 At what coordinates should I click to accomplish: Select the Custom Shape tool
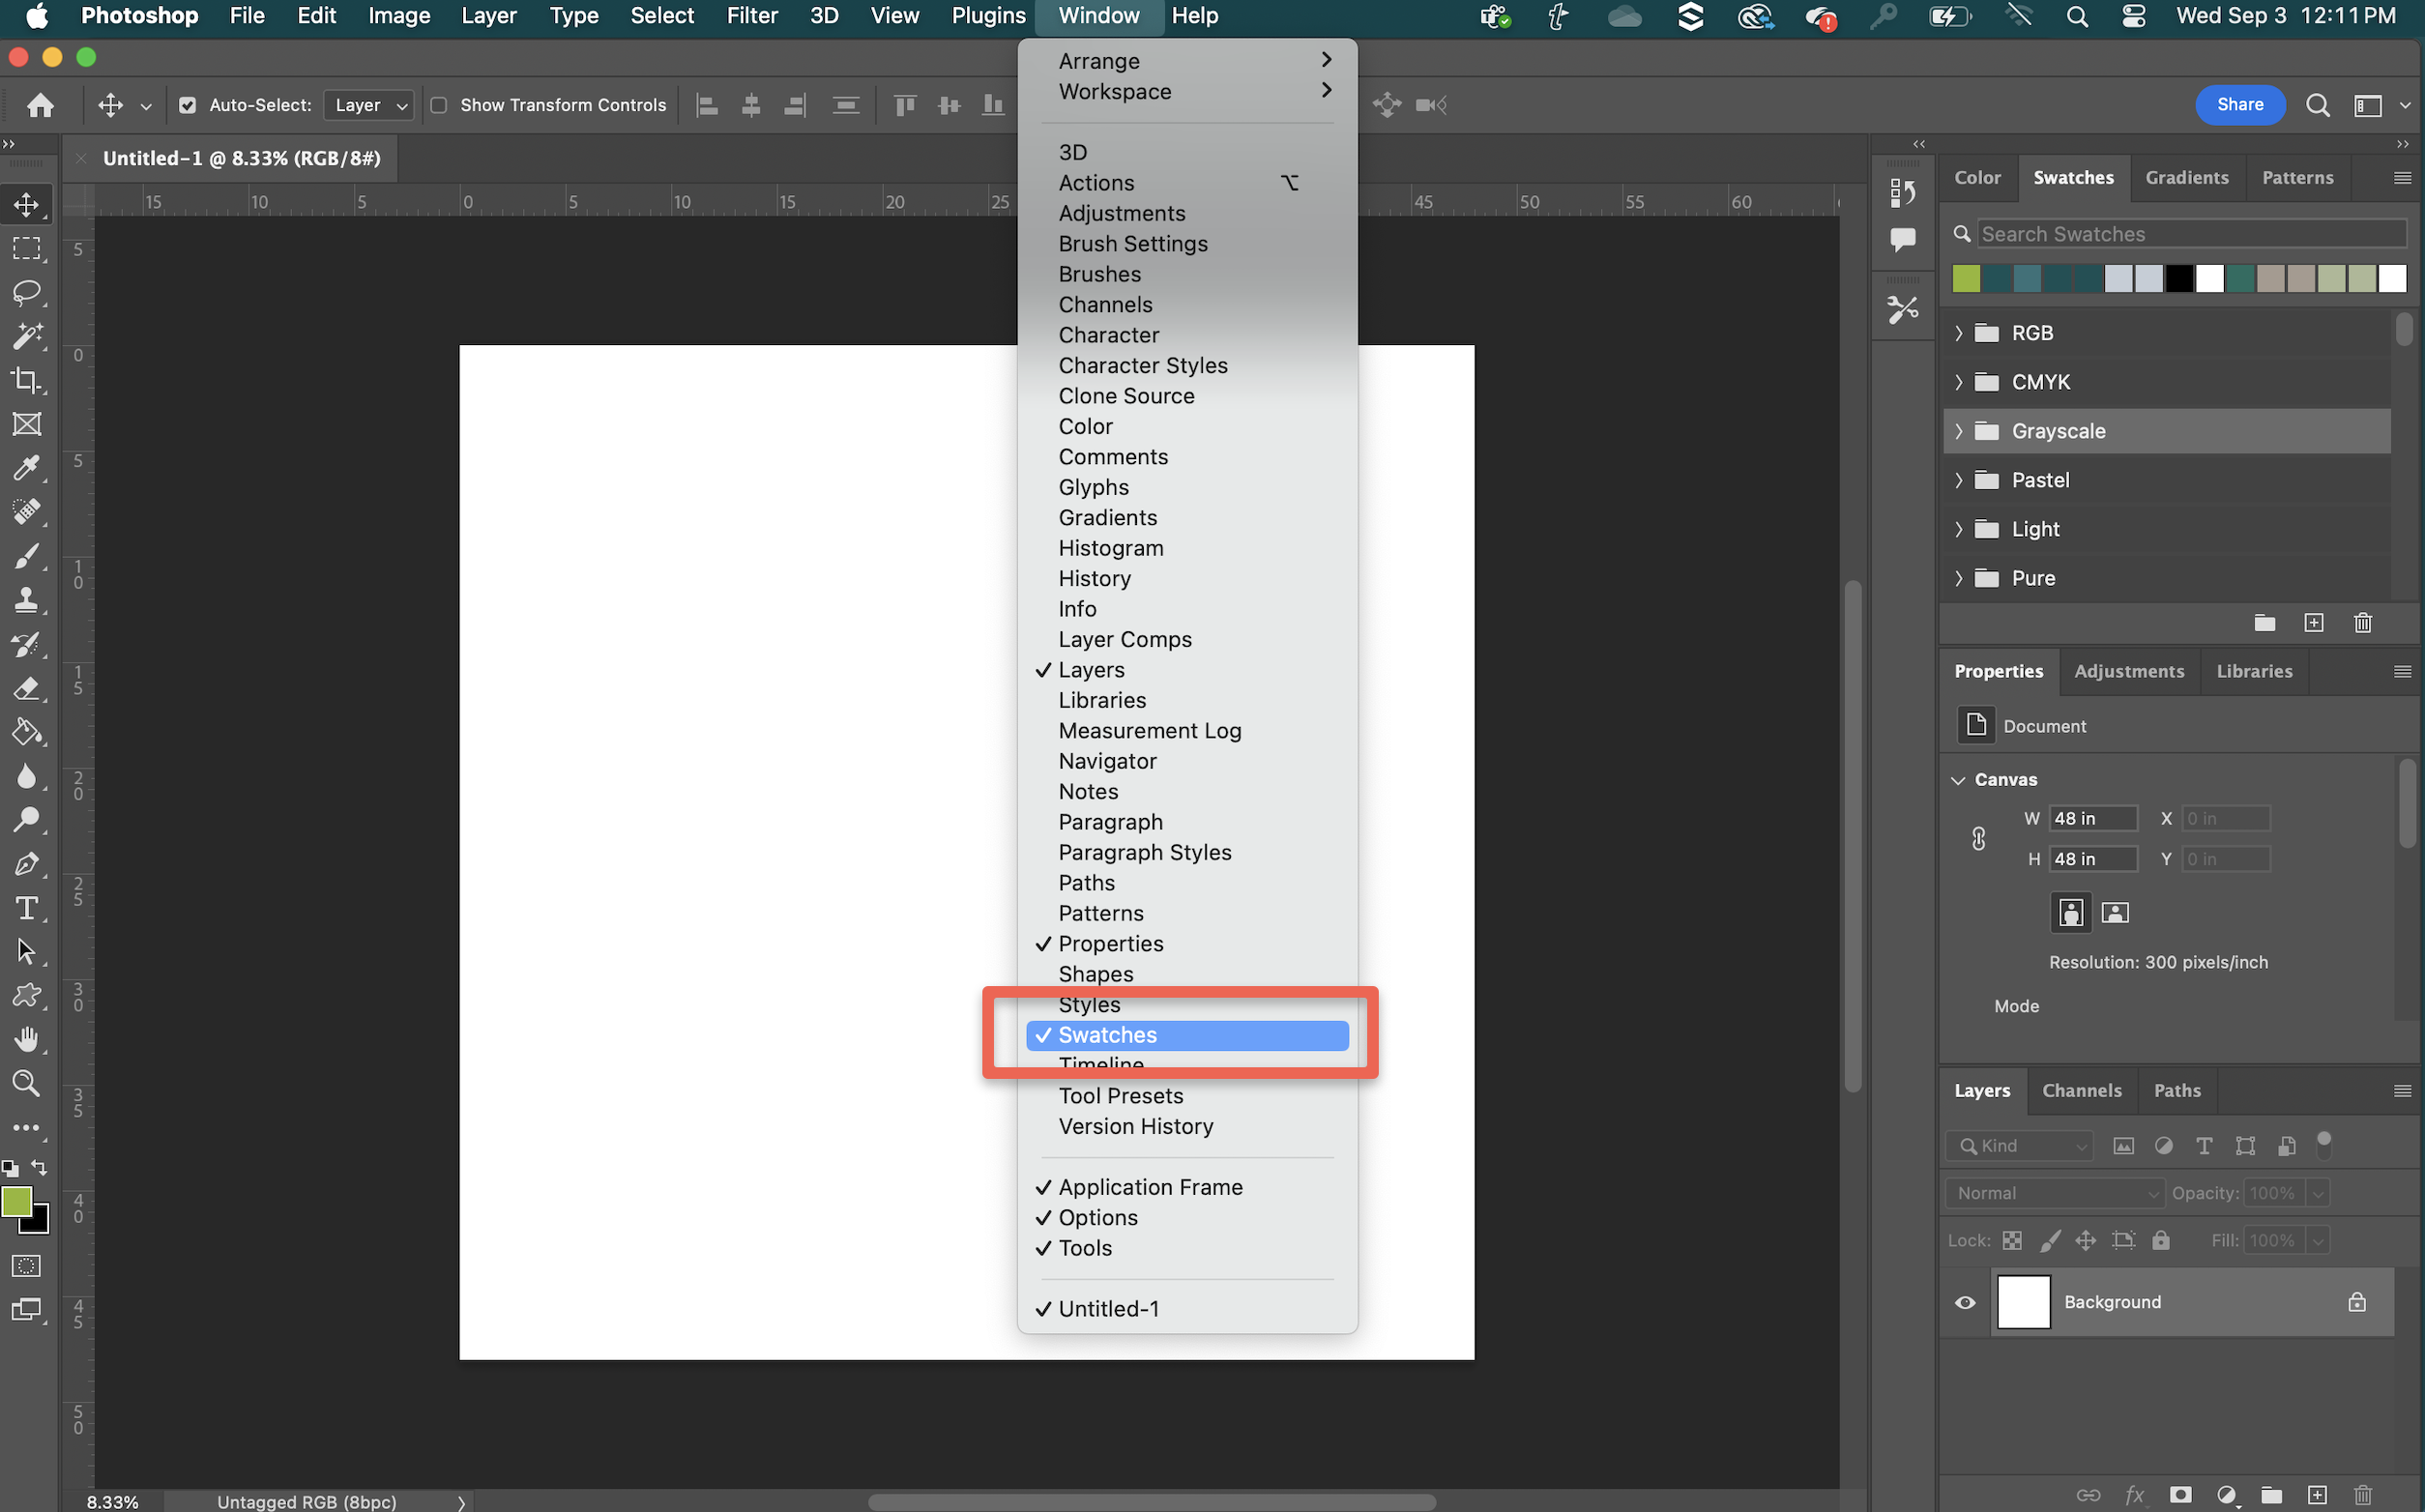click(27, 996)
